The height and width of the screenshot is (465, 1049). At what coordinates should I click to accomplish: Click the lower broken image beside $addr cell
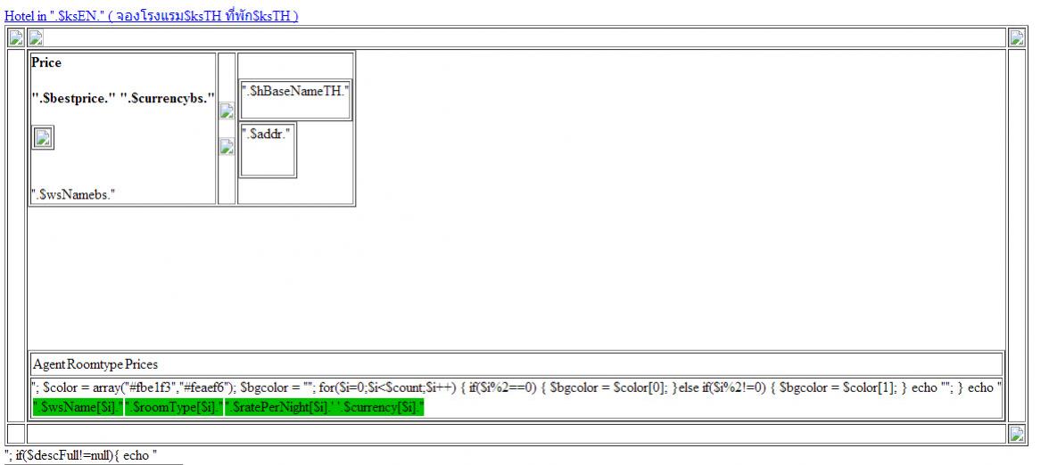pyautogui.click(x=227, y=147)
